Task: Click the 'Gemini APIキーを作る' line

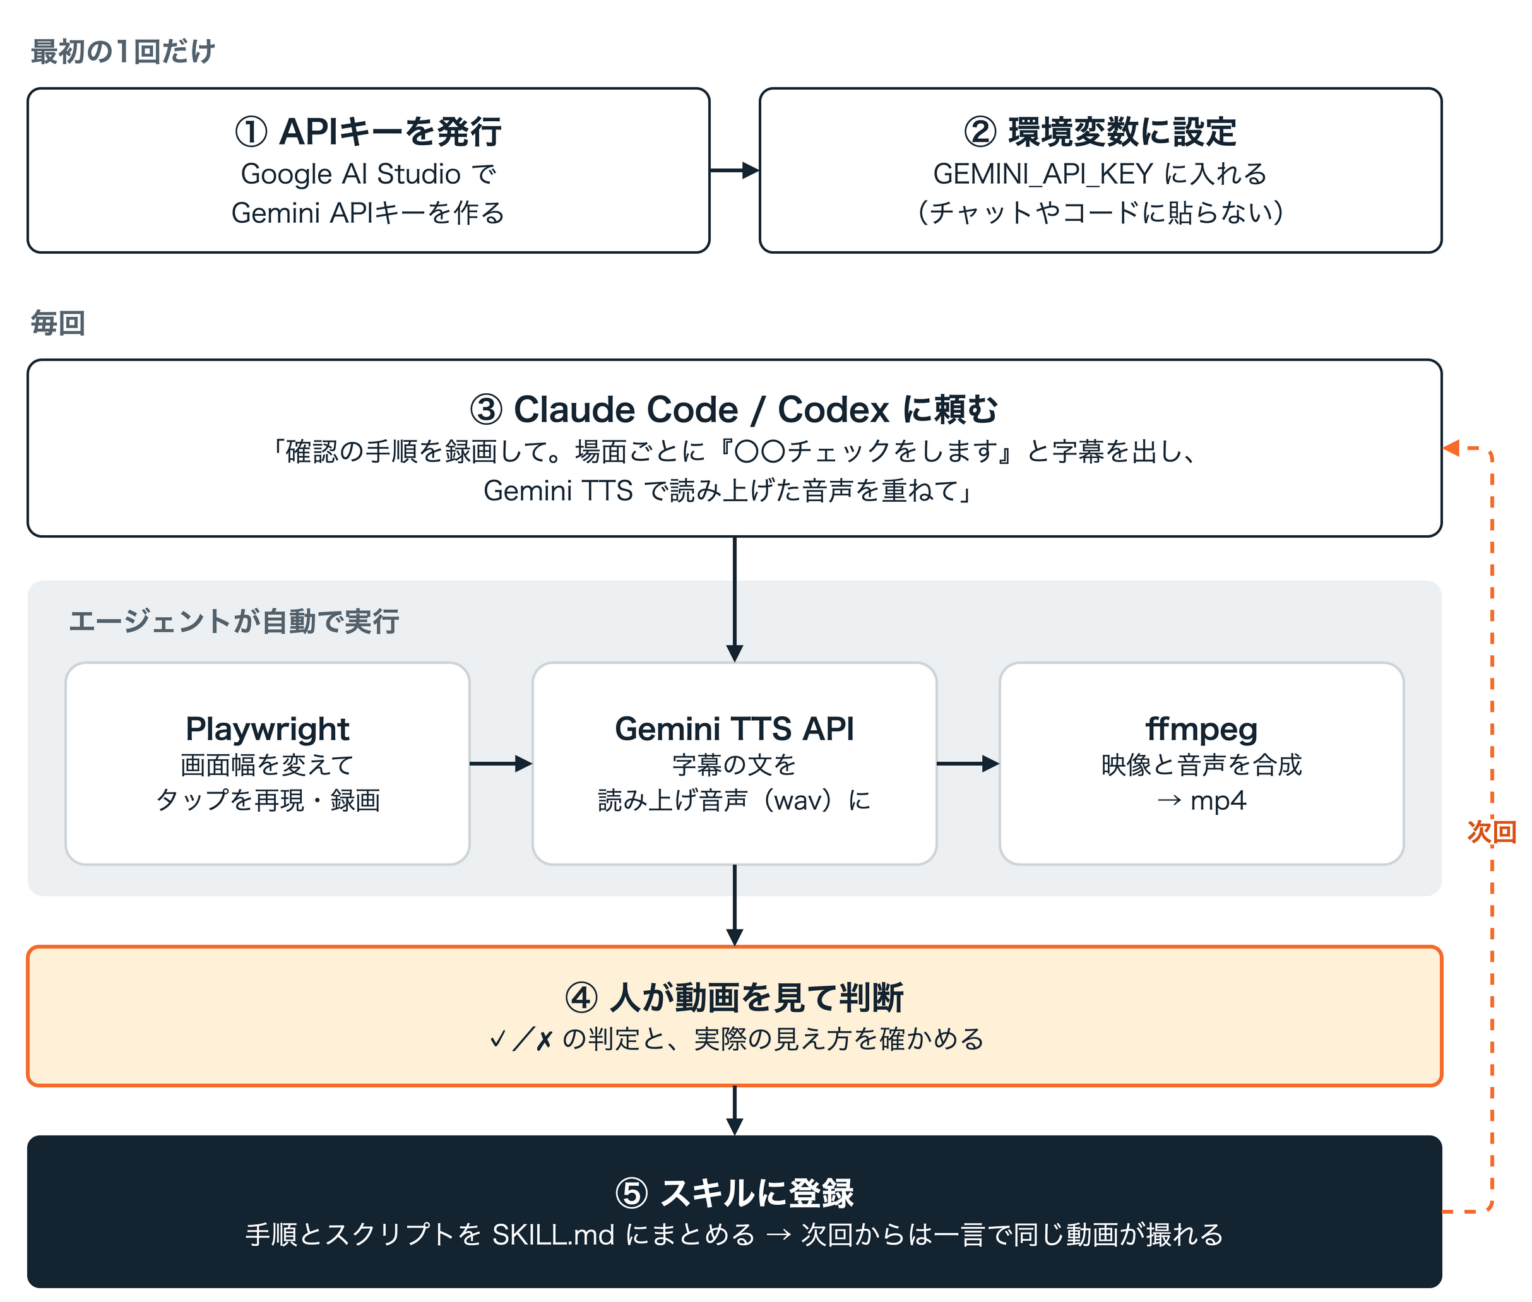Action: click(x=367, y=213)
